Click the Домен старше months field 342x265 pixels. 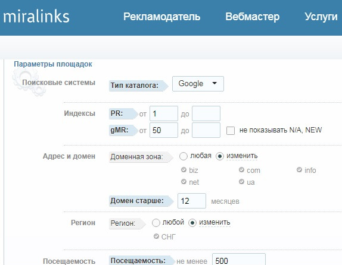pyautogui.click(x=192, y=201)
